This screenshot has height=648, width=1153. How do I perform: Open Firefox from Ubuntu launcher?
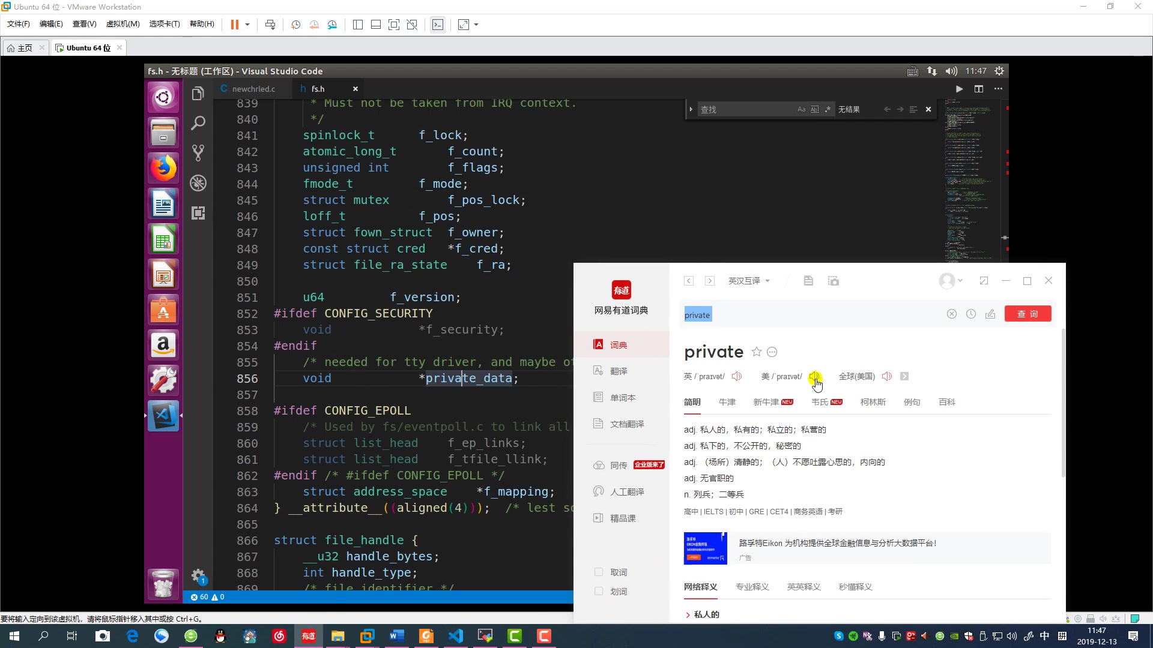tap(163, 168)
